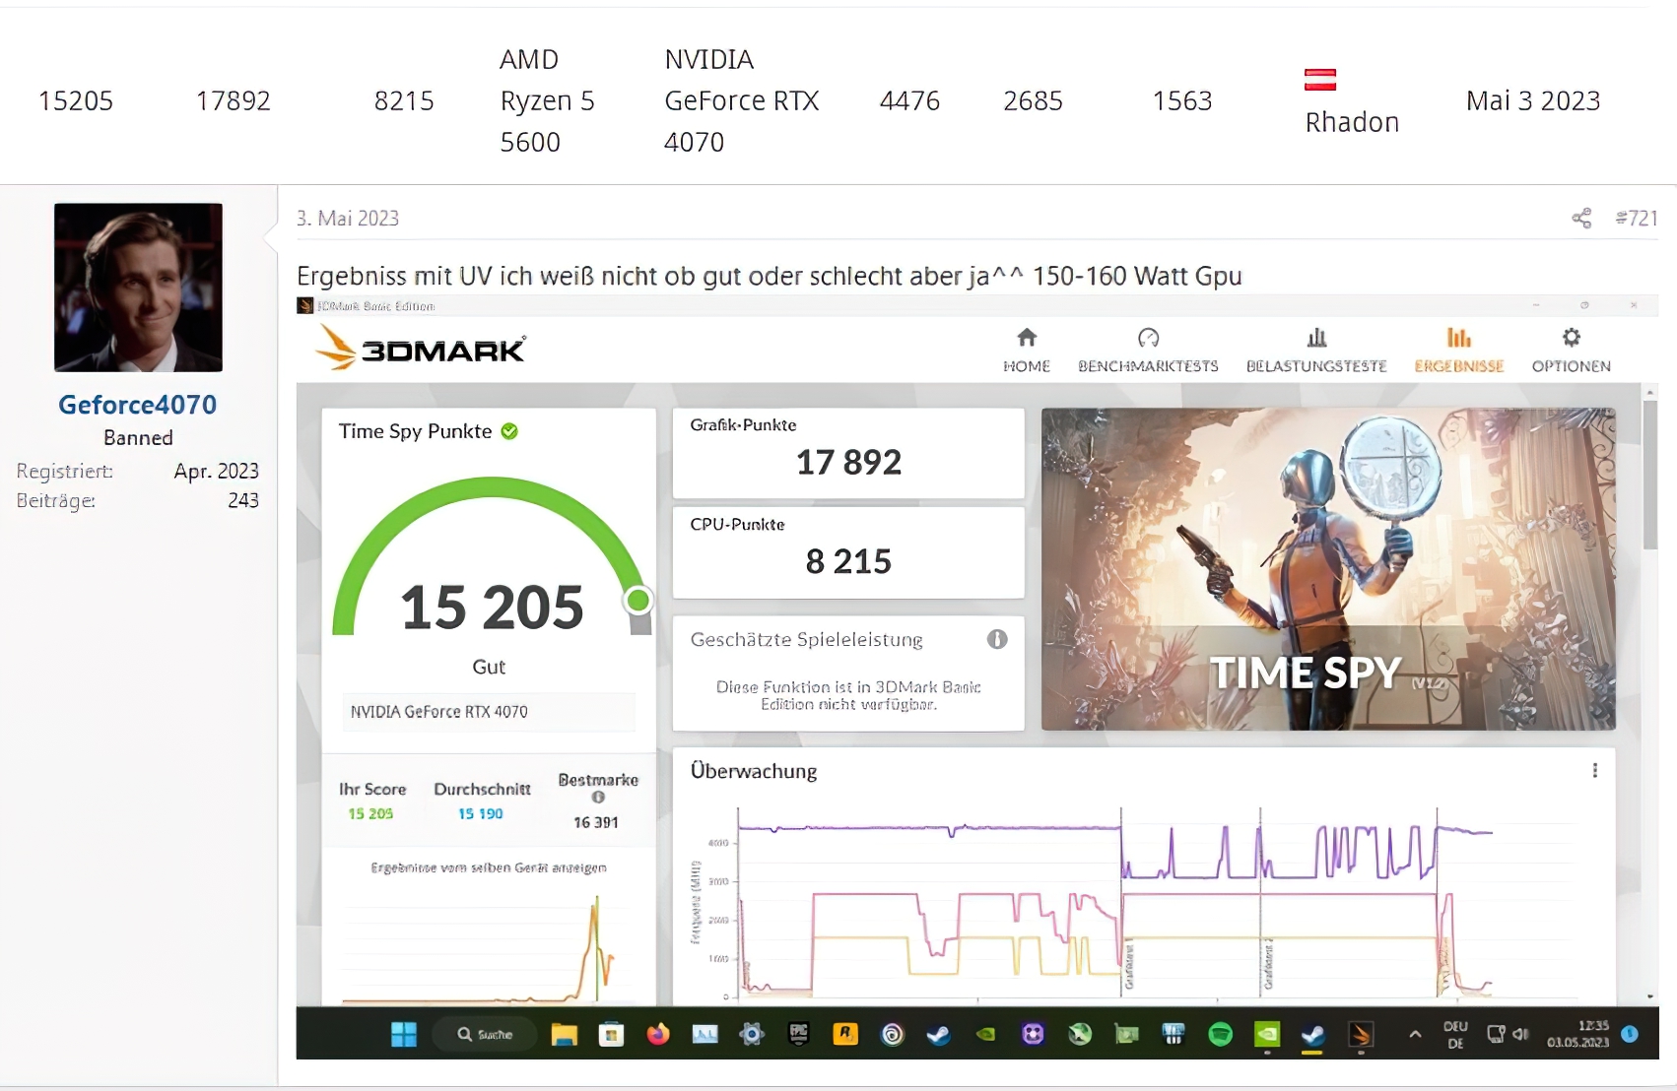Click the info icon under Bestmarke
Image resolution: width=1677 pixels, height=1091 pixels.
598,798
